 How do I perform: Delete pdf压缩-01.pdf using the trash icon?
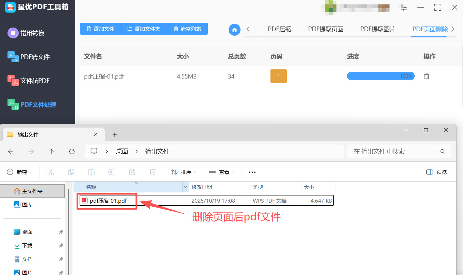426,76
